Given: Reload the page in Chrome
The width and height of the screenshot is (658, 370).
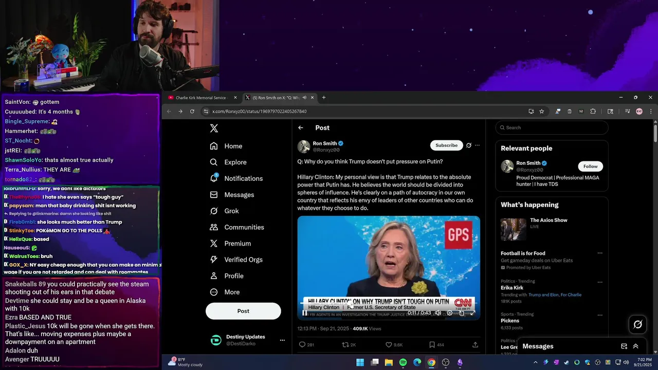Looking at the screenshot, I should pos(192,112).
